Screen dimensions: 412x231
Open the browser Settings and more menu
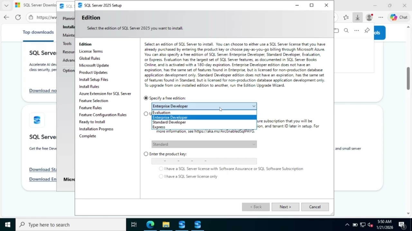[381, 17]
